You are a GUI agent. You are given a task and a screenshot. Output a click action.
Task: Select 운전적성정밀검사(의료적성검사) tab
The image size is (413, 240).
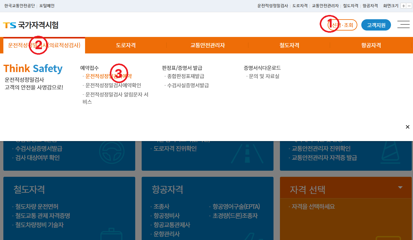point(44,45)
